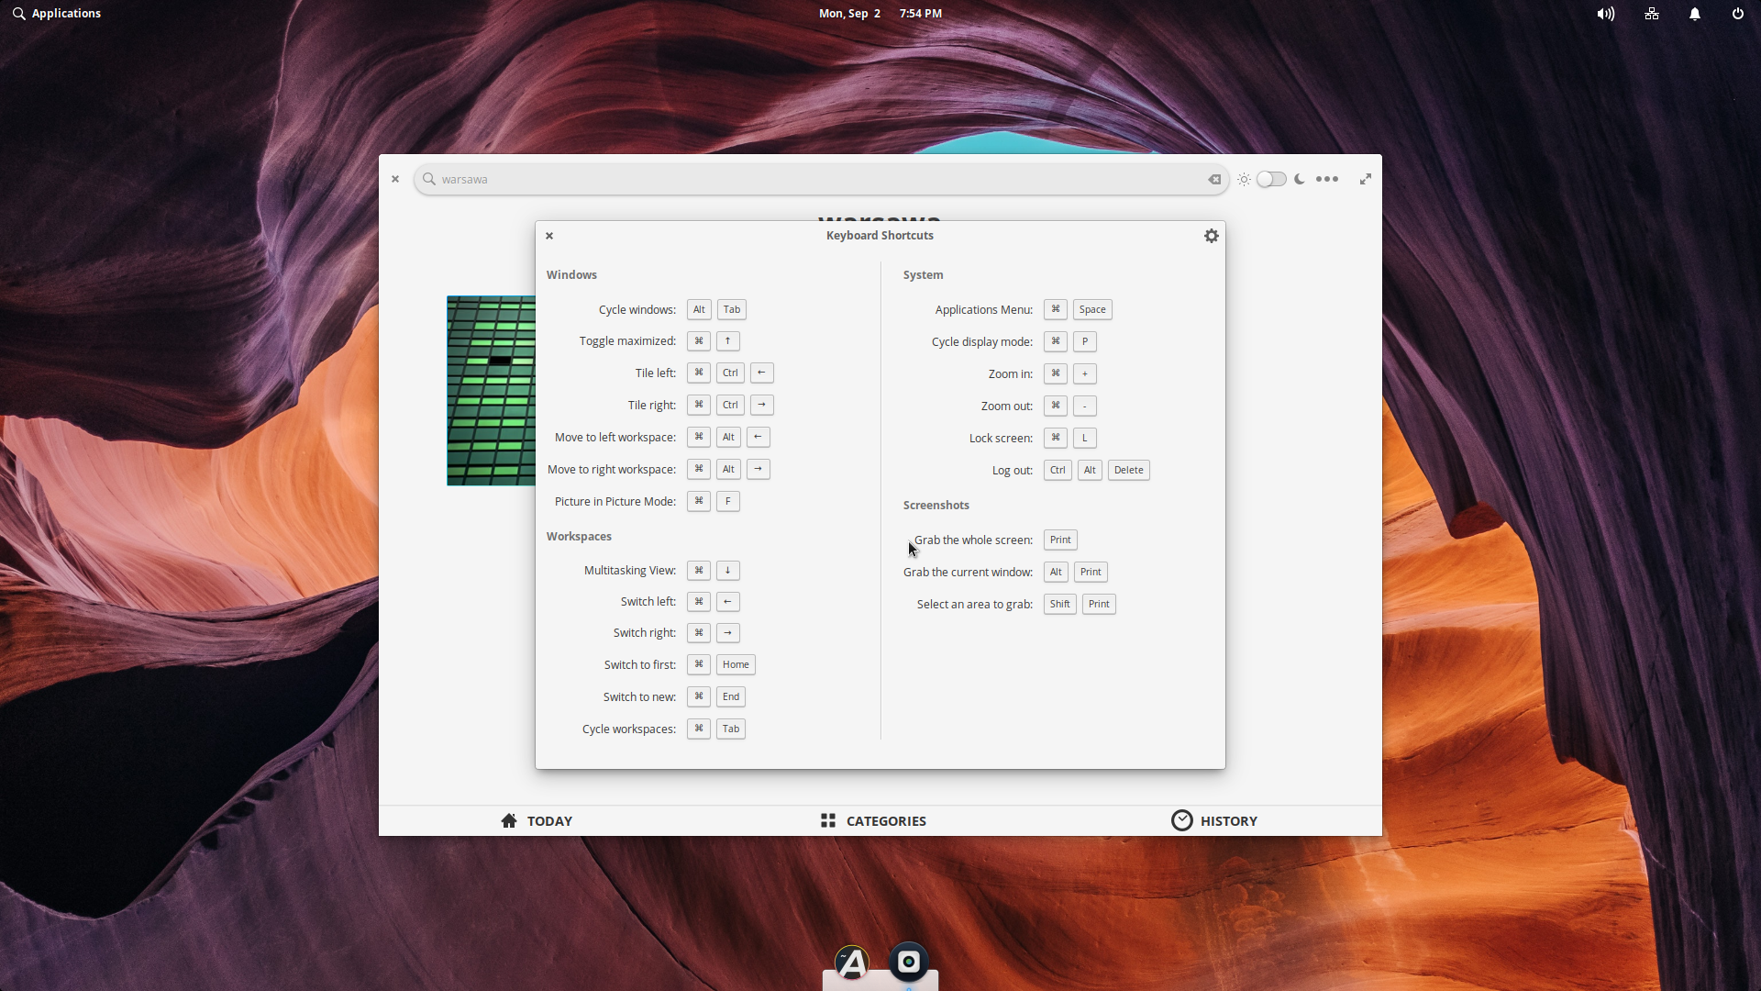The image size is (1761, 991).
Task: Open the Applications menu in top panel
Action: pos(57,14)
